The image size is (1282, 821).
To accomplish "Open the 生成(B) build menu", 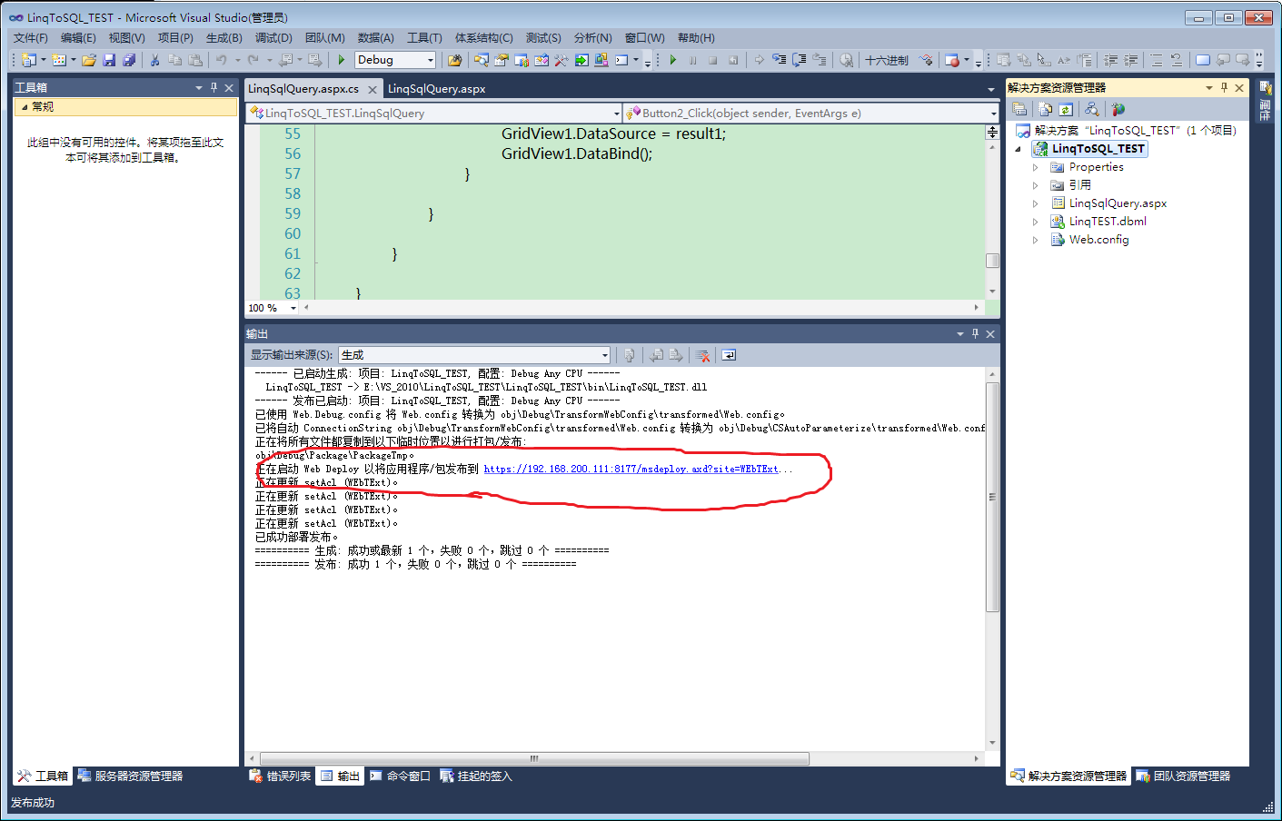I will [x=224, y=38].
